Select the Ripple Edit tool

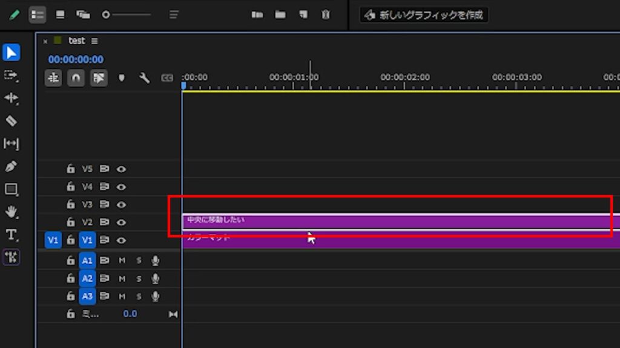11,98
